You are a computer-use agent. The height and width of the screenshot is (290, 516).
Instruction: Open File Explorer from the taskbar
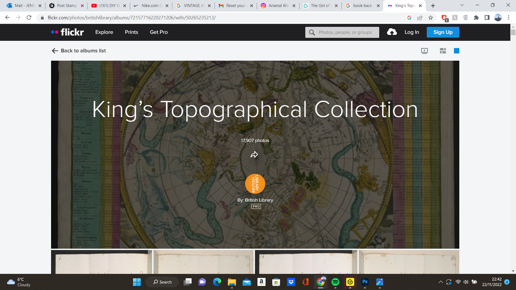tap(232, 282)
